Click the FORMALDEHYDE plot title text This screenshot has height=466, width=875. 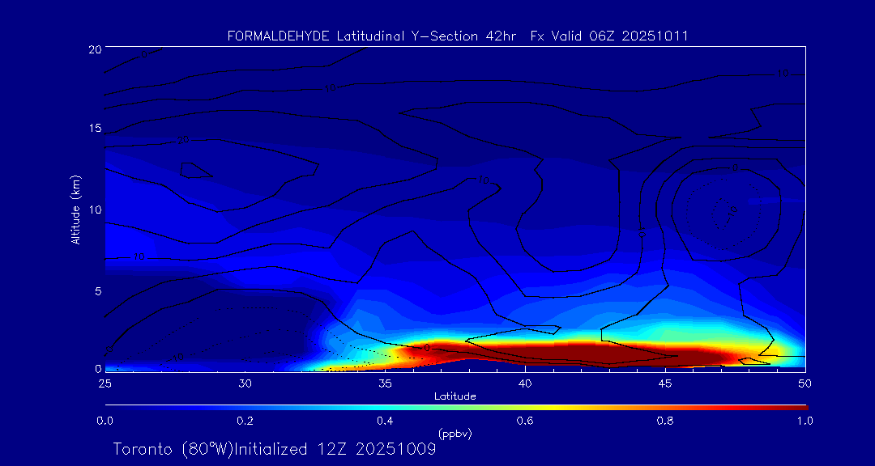pos(458,36)
